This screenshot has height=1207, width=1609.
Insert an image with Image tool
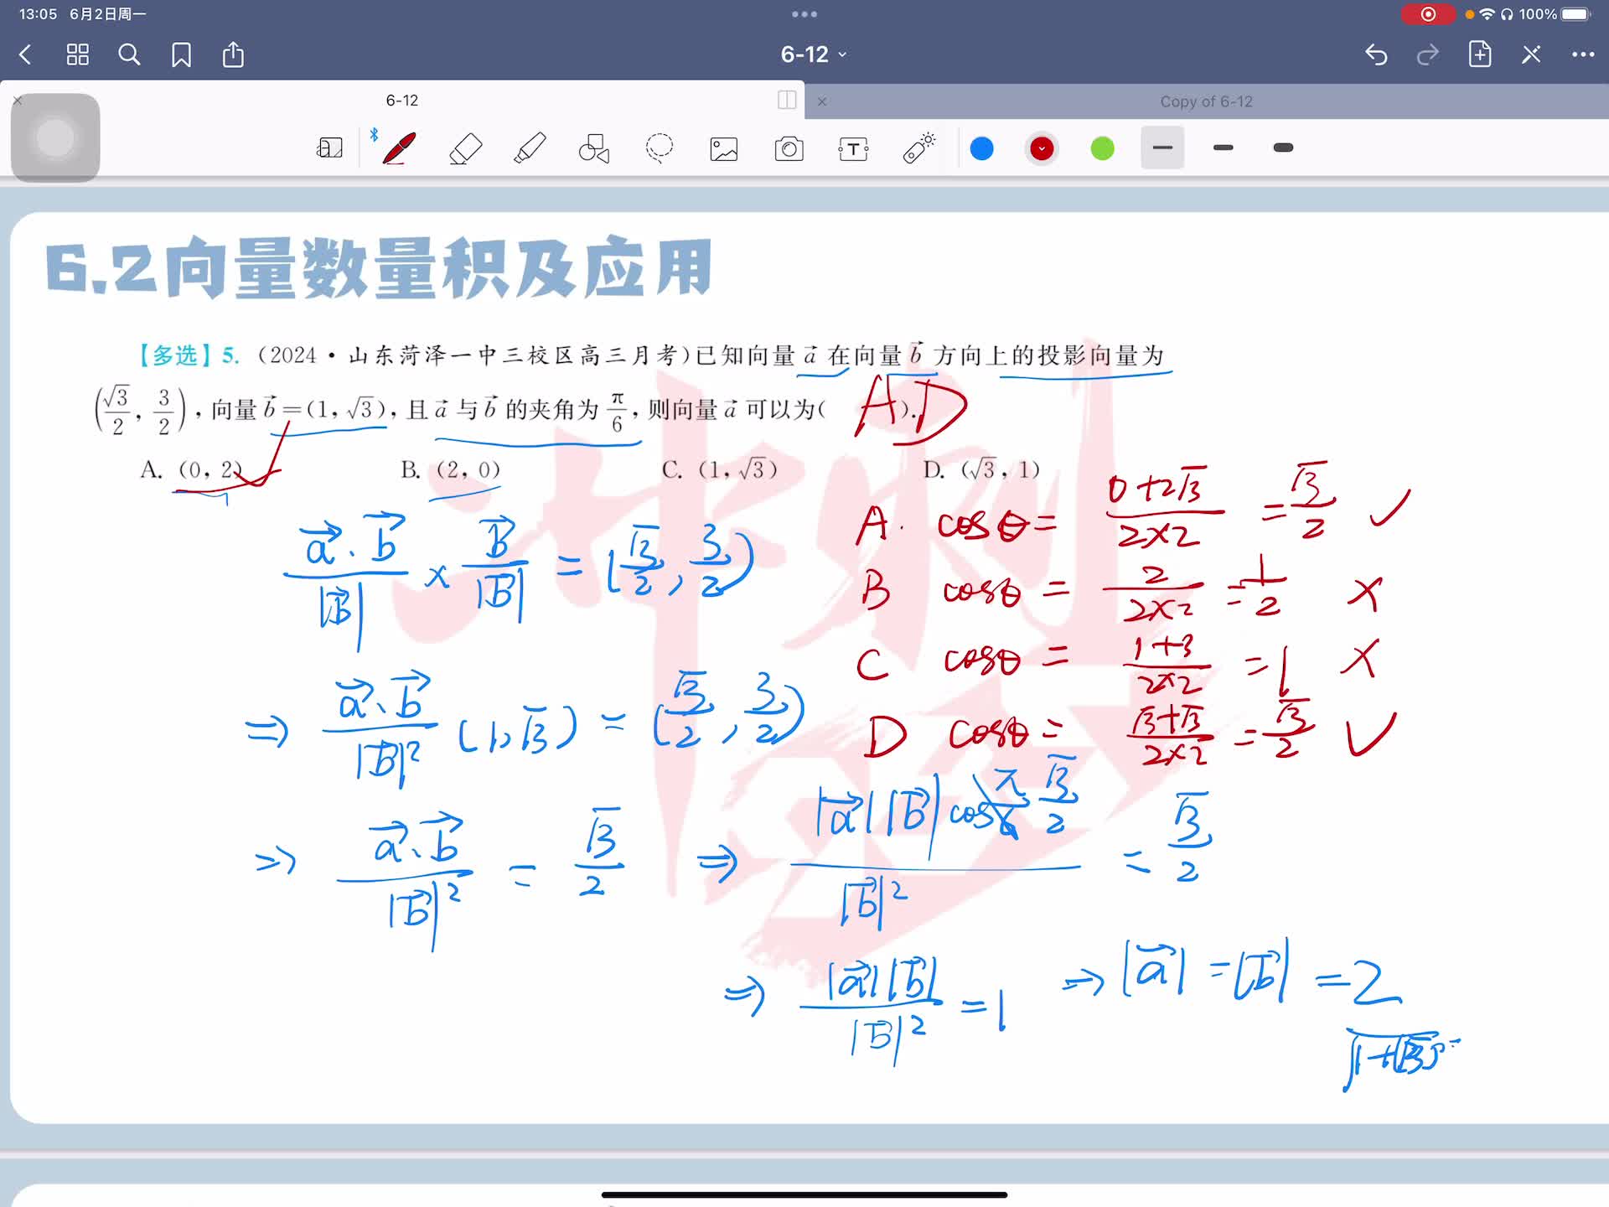tap(724, 149)
